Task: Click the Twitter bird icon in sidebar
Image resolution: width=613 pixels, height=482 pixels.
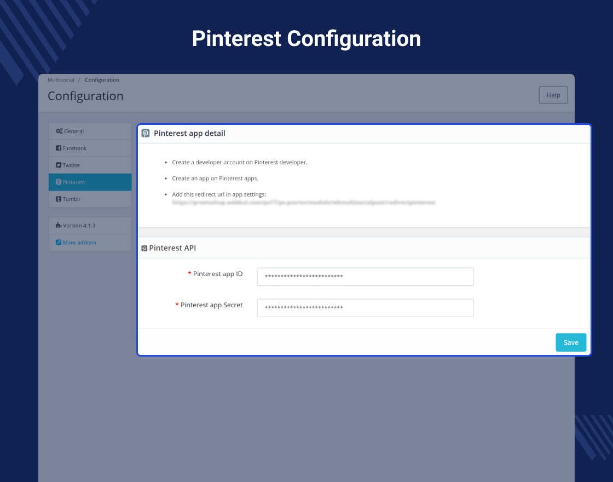Action: click(x=58, y=165)
